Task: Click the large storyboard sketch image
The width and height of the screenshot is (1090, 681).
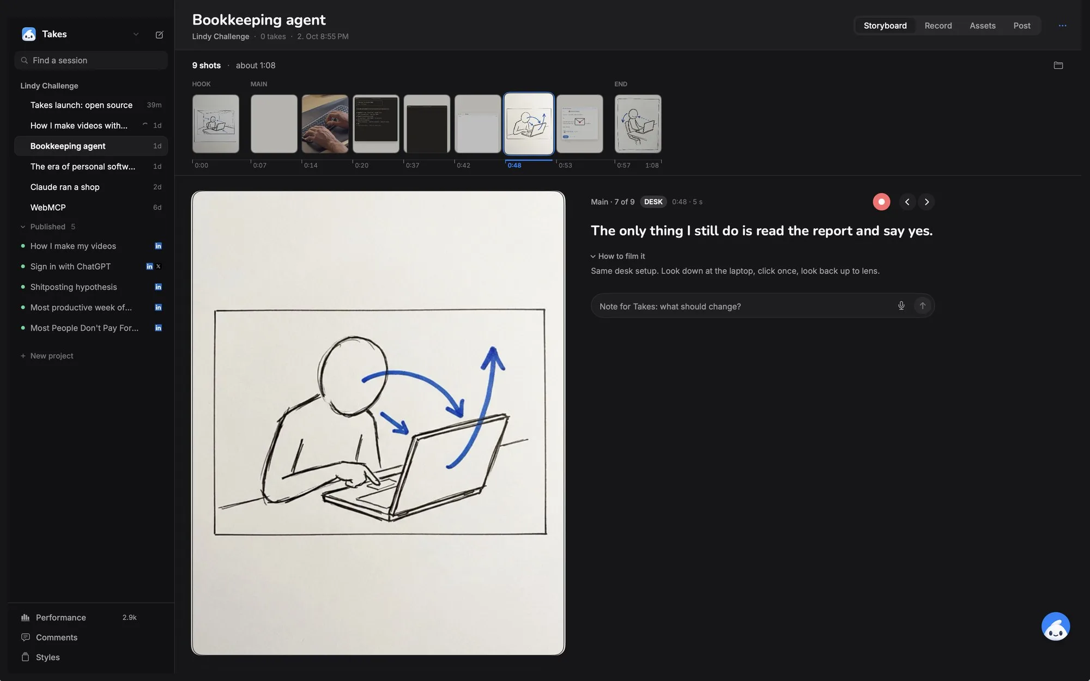Action: [x=378, y=423]
